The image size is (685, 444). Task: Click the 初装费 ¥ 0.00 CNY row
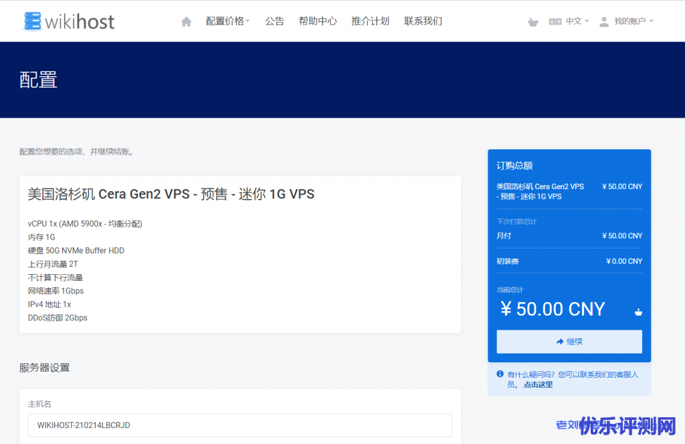click(569, 261)
